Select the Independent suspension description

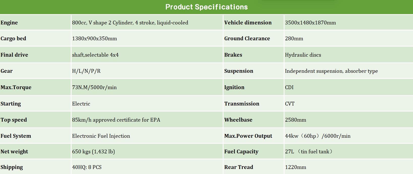(331, 71)
